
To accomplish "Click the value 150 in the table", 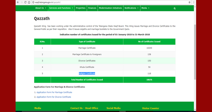I will (x=149, y=61).
